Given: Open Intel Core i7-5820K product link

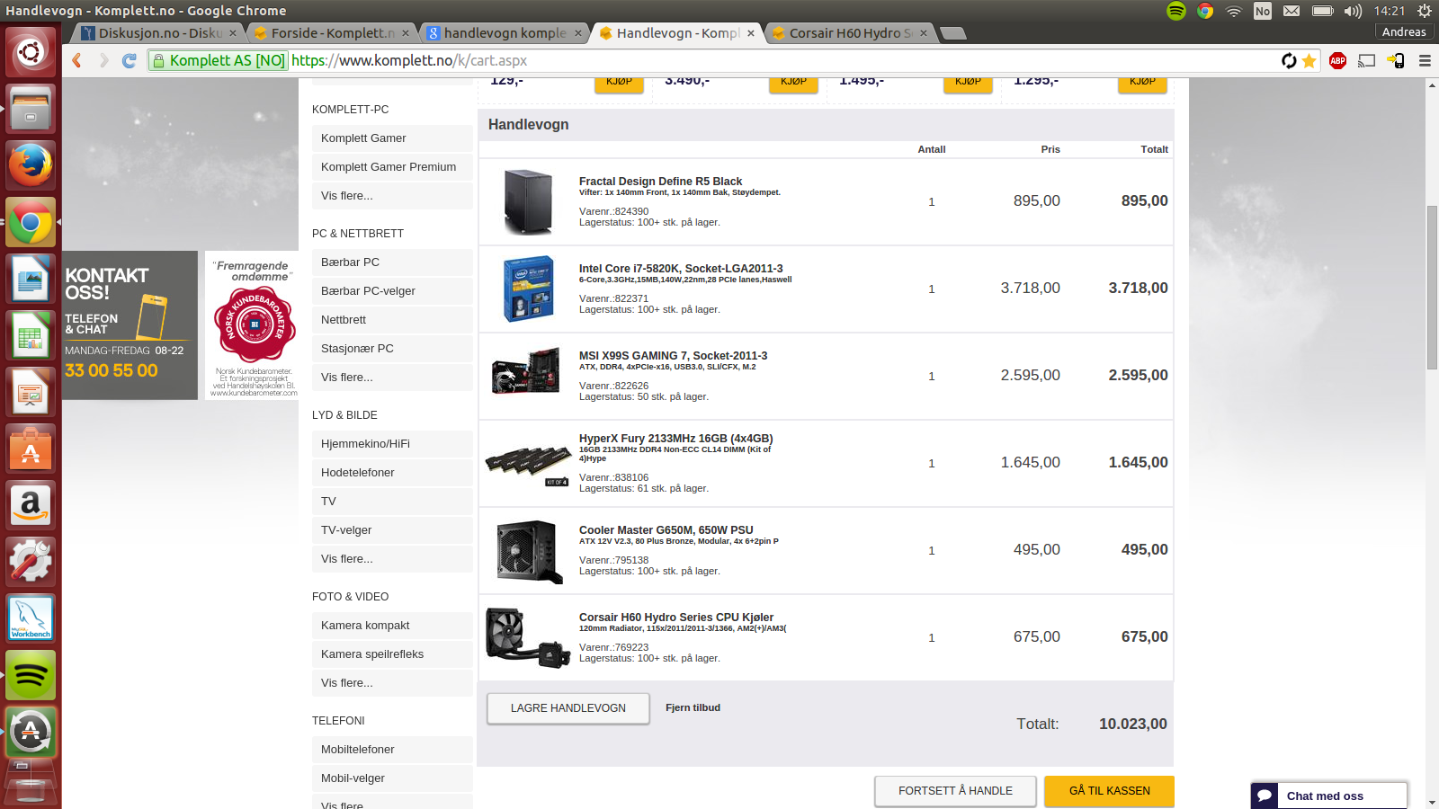Looking at the screenshot, I should coord(681,269).
